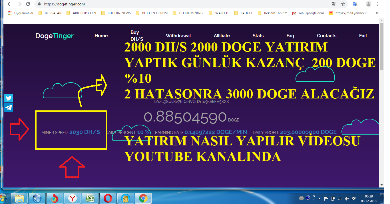Select wallet address DAZc98wJ8v76DaRVGd2iTu9kSkFV5XXX
Image resolution: width=390 pixels, height=204 pixels.
pos(191,101)
